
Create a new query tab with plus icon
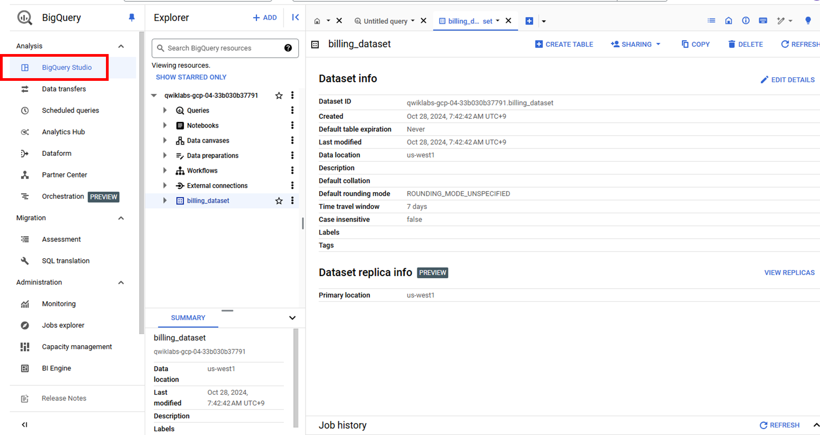[529, 21]
